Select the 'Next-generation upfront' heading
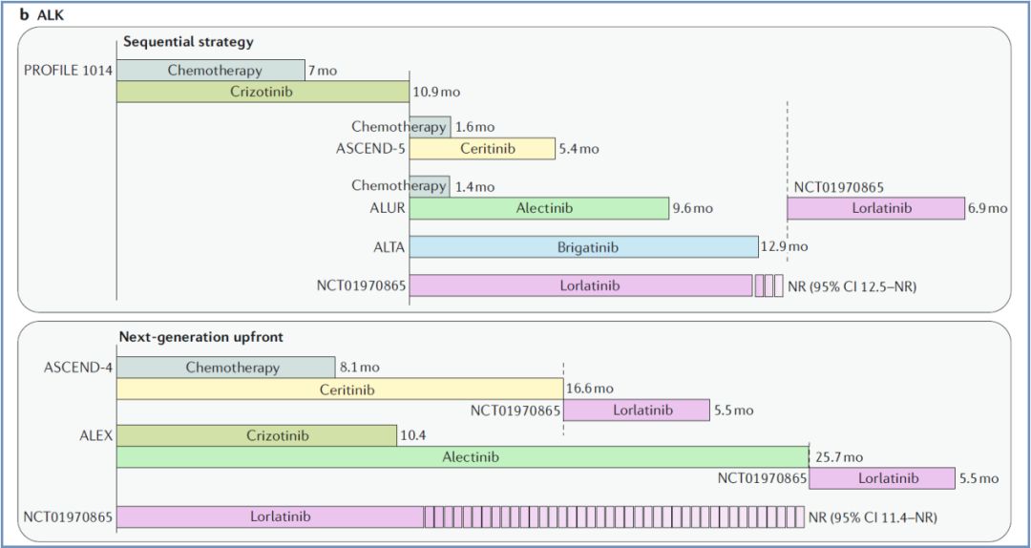Viewport: 1031px width, 548px height. (201, 337)
